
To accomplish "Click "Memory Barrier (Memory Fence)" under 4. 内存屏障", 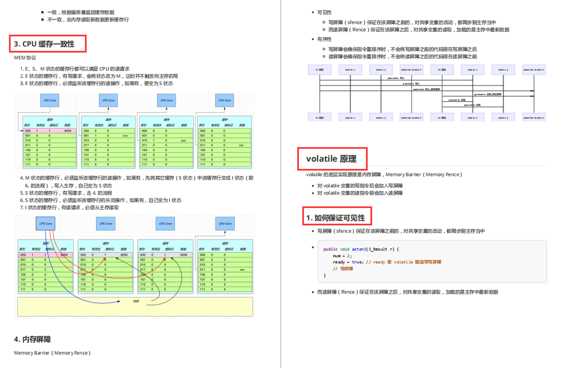I will coord(52,353).
